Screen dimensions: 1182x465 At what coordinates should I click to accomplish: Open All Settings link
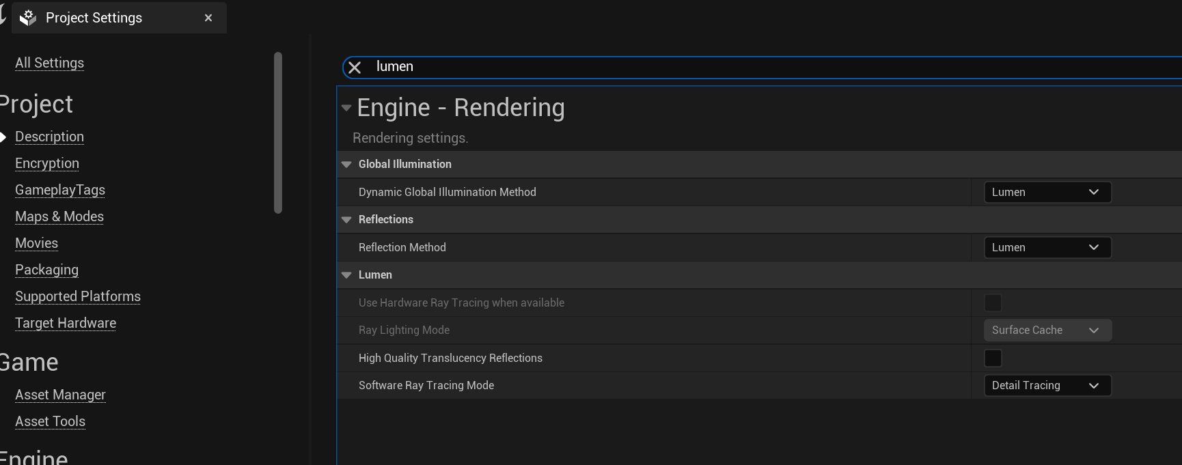click(49, 63)
